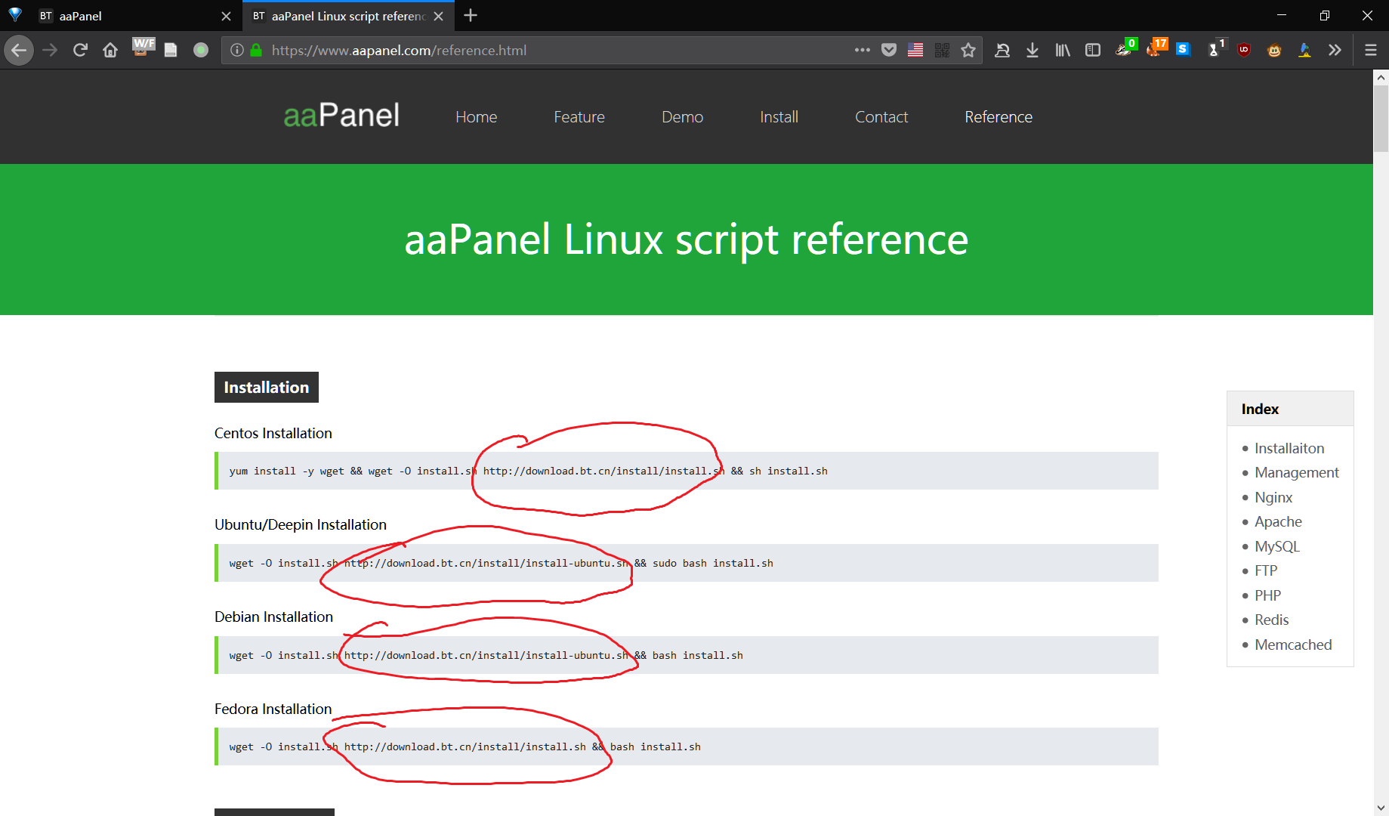Click the uBlock Origin shield icon
This screenshot has width=1389, height=816.
[x=1244, y=50]
